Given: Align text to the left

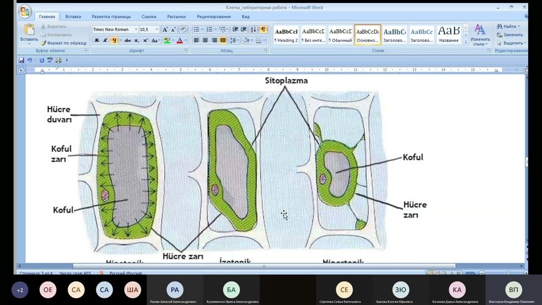Looking at the screenshot, I should tap(196, 40).
